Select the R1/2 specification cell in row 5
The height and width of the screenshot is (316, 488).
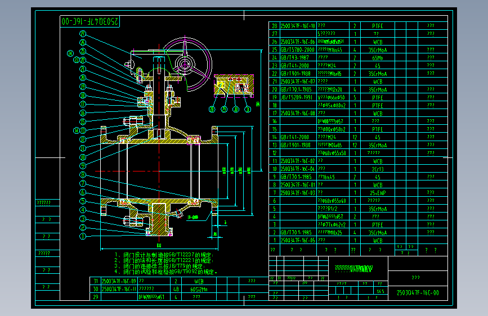click(333, 209)
